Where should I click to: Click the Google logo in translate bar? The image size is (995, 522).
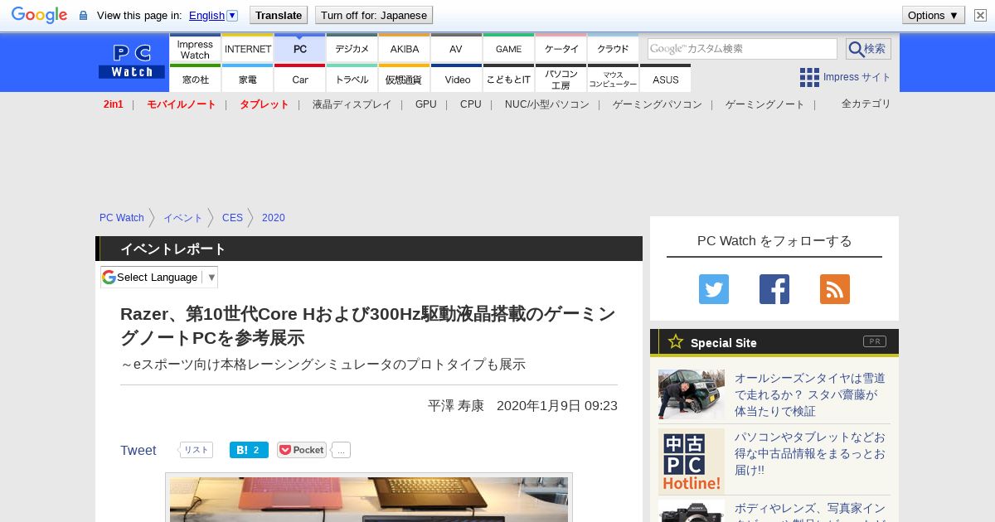pos(39,15)
